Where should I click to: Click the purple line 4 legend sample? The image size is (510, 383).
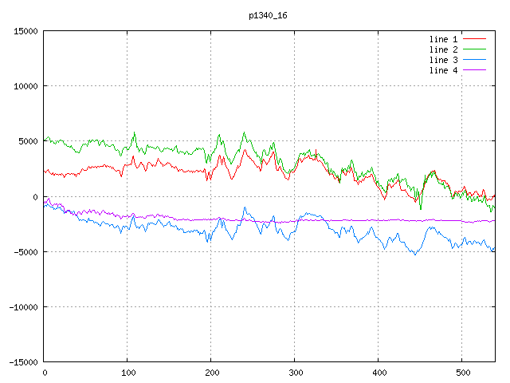(475, 70)
